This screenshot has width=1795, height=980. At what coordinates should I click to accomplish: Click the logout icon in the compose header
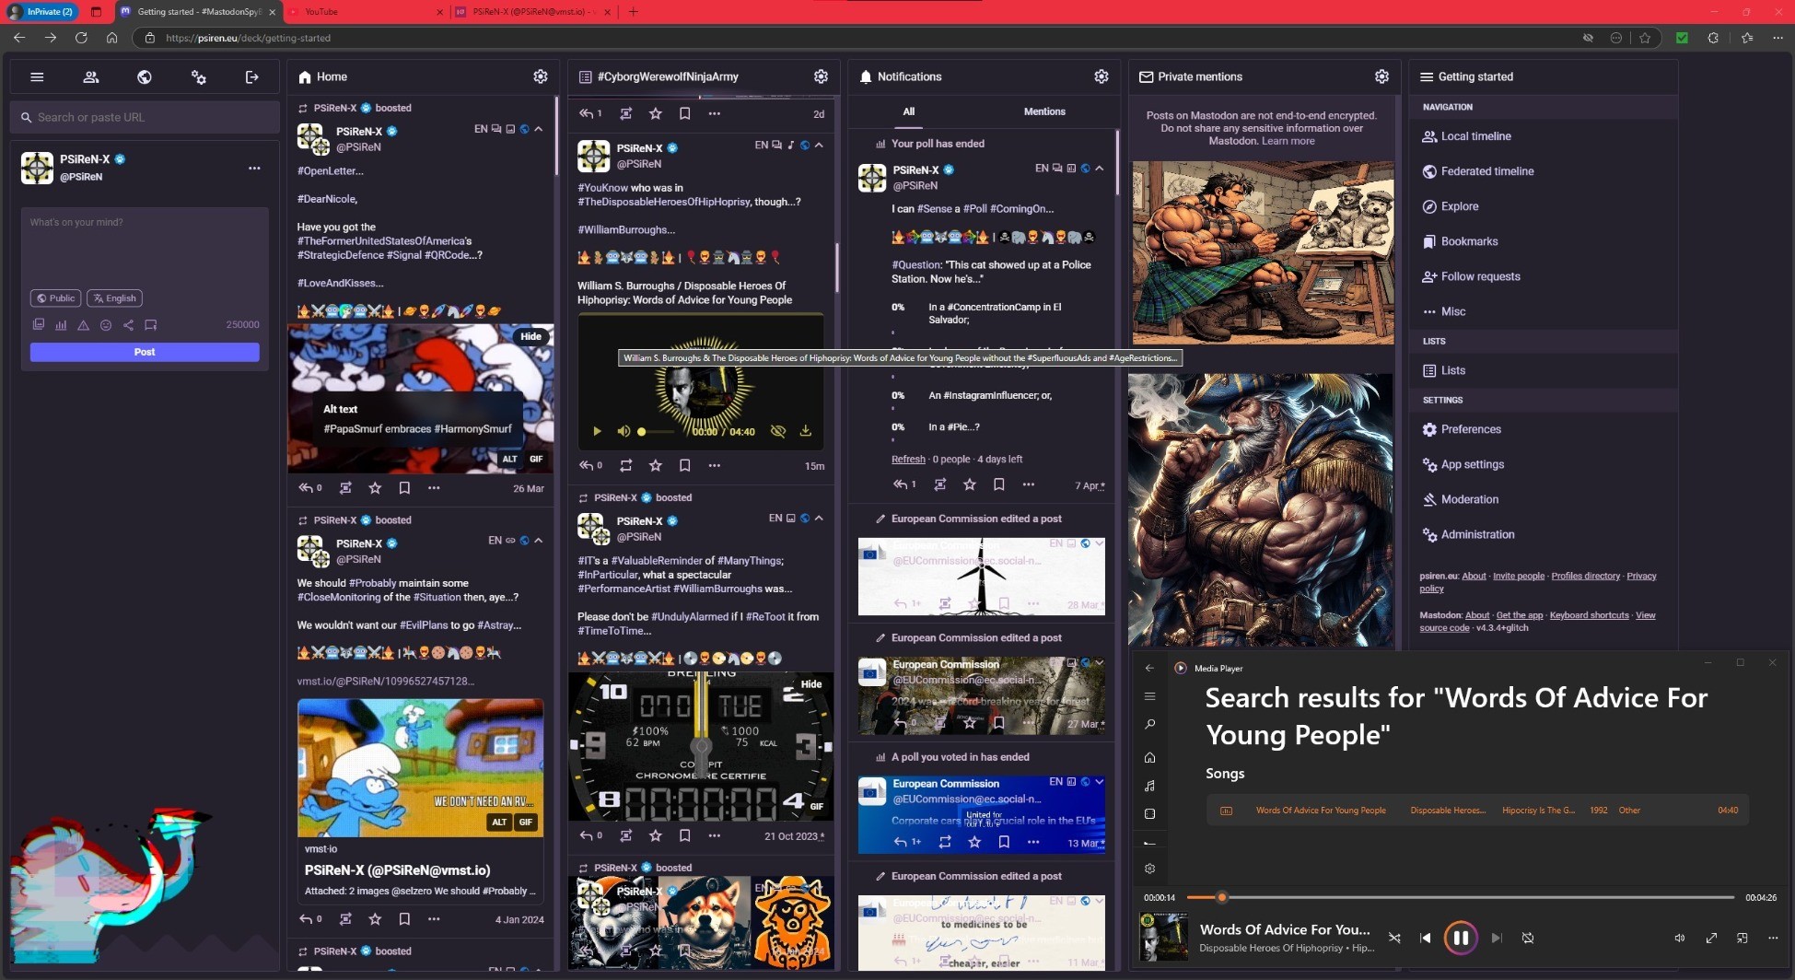pos(251,77)
